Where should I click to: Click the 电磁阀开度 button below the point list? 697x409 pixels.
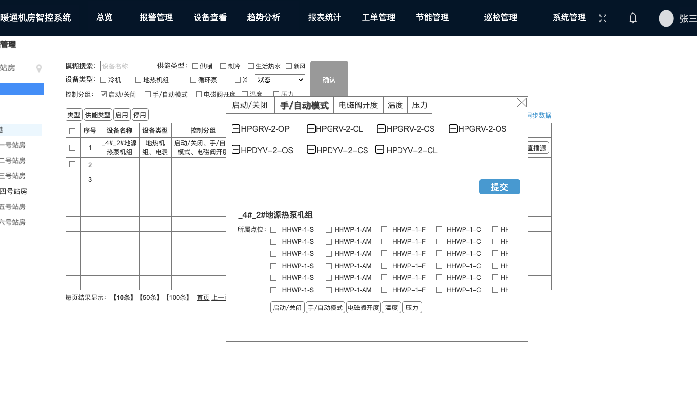tap(364, 307)
